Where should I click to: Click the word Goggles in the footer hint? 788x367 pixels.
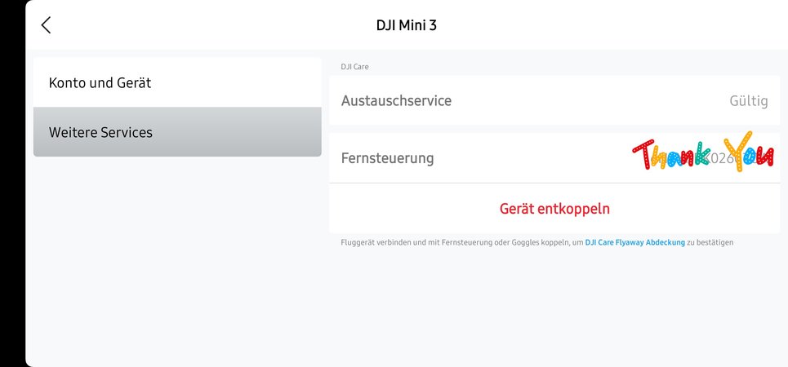pos(526,242)
